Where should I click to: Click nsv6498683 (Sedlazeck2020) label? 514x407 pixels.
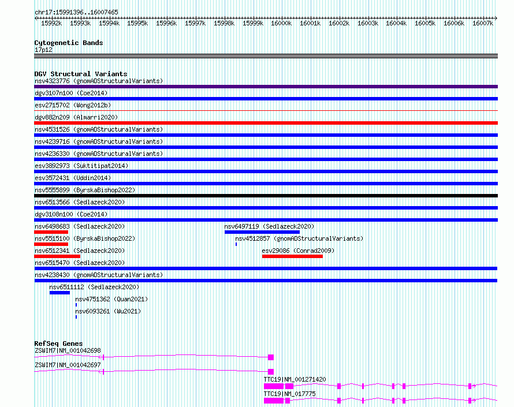(80, 226)
